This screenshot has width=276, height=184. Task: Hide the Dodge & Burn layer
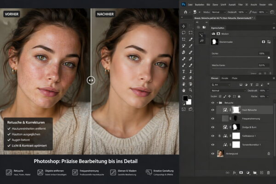tap(213, 127)
